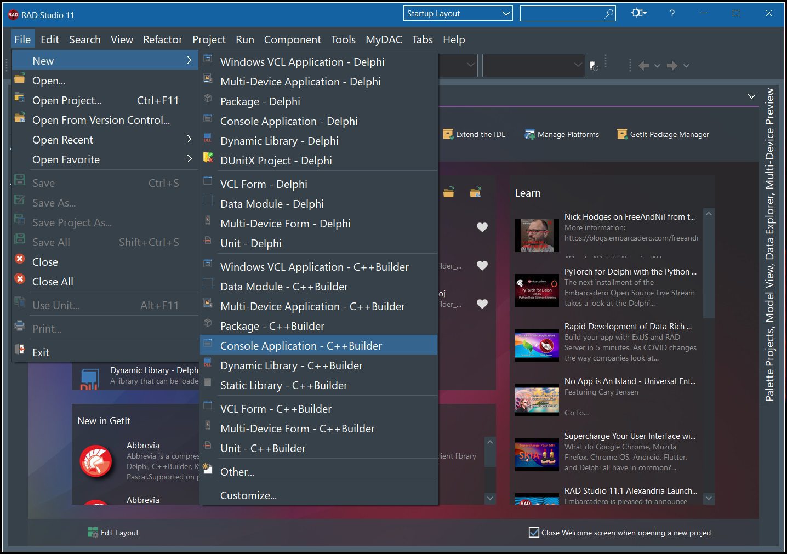Viewport: 787px width, 554px height.
Task: Open the Rapid Development of Data Rich thumbnail
Action: point(537,345)
